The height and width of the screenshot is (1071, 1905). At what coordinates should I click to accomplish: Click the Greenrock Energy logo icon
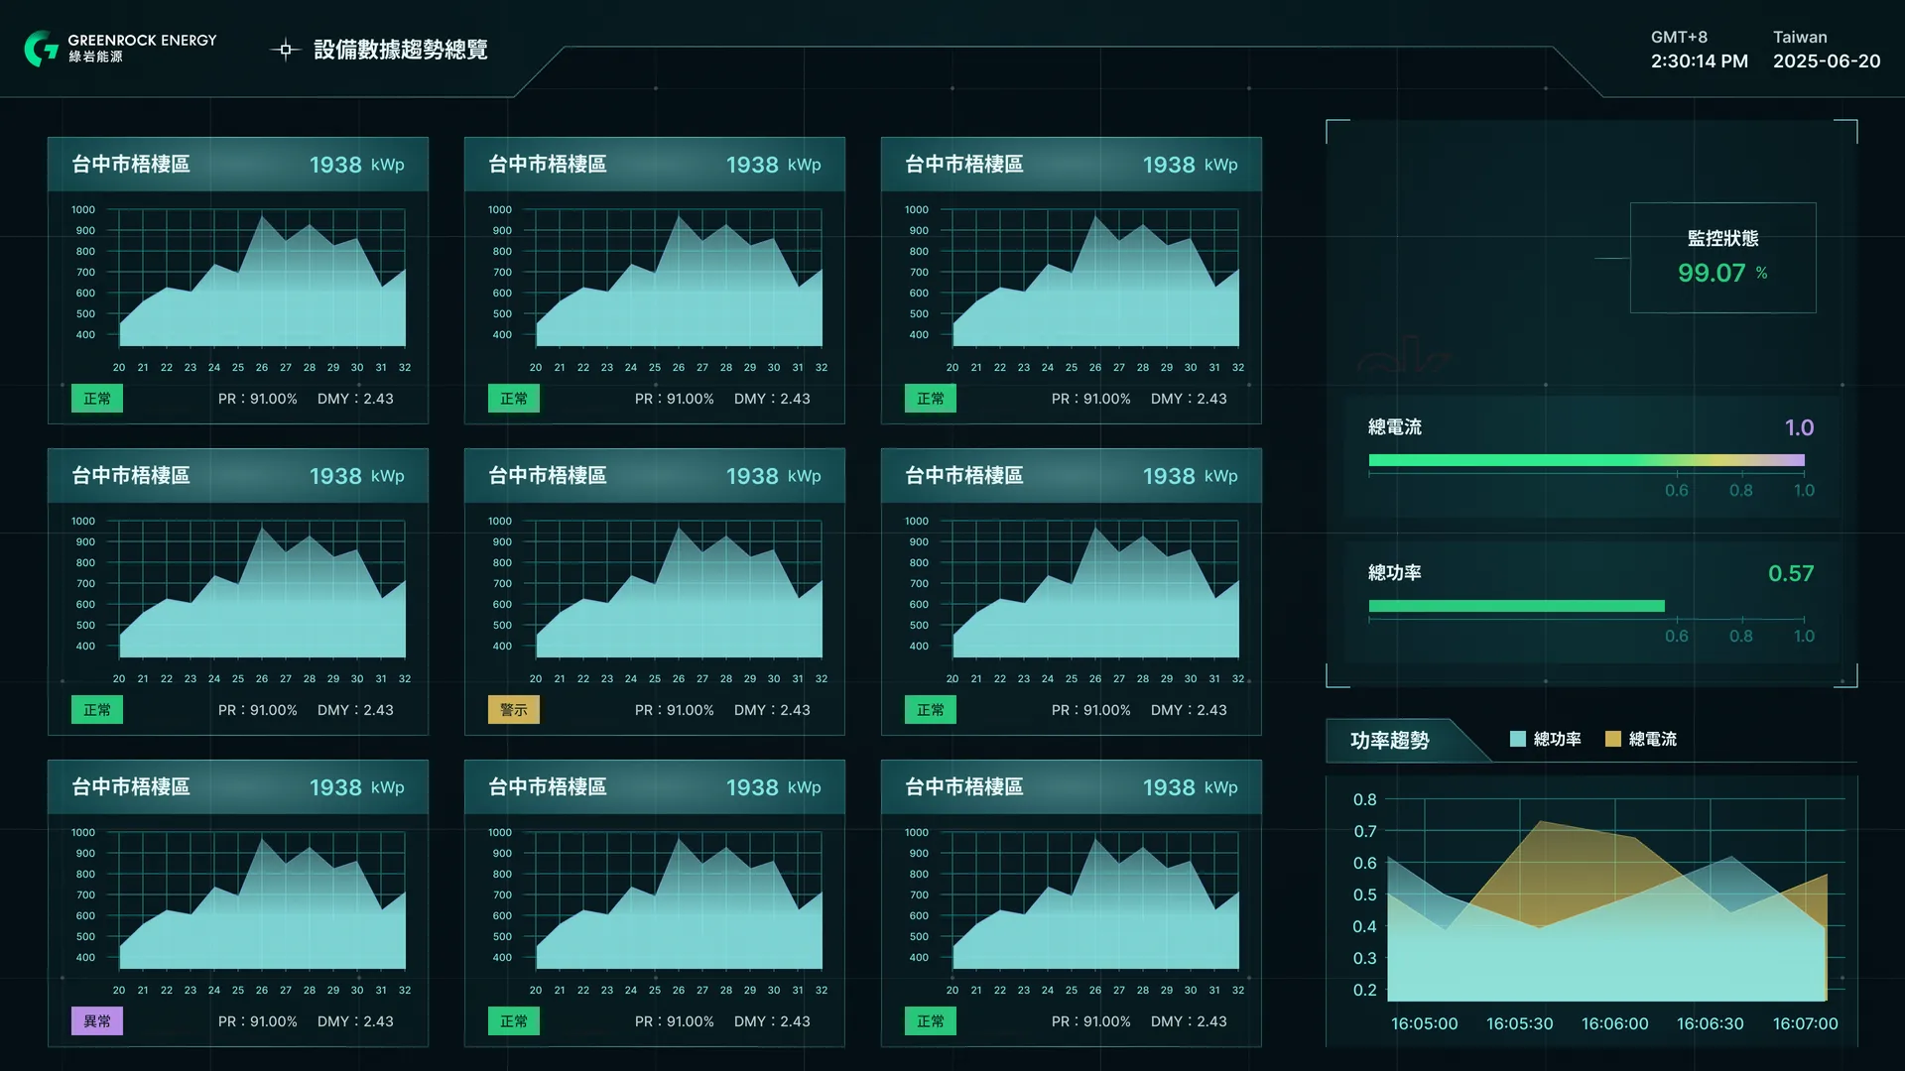[x=42, y=49]
